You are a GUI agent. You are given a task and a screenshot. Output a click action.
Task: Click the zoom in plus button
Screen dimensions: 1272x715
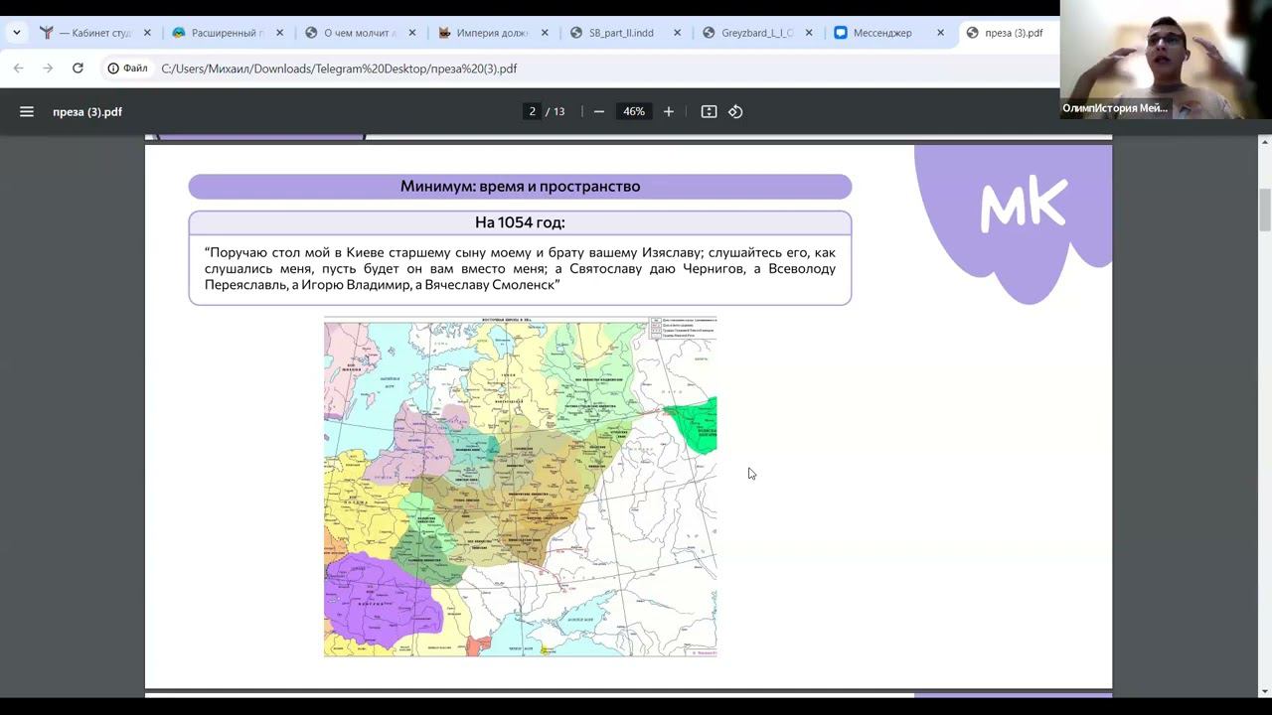coord(669,112)
